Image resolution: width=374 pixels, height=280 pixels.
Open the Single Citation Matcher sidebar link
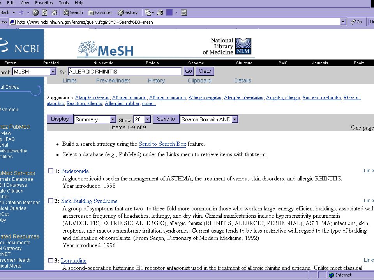12,194
